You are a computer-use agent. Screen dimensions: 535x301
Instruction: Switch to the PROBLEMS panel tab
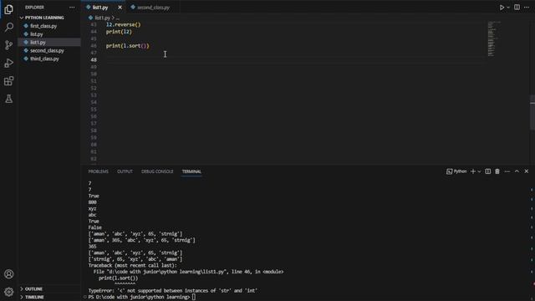coord(99,171)
